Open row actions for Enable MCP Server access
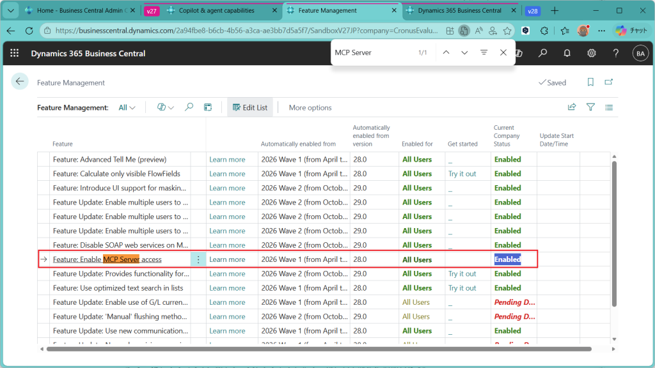This screenshot has width=655, height=368. [x=198, y=259]
